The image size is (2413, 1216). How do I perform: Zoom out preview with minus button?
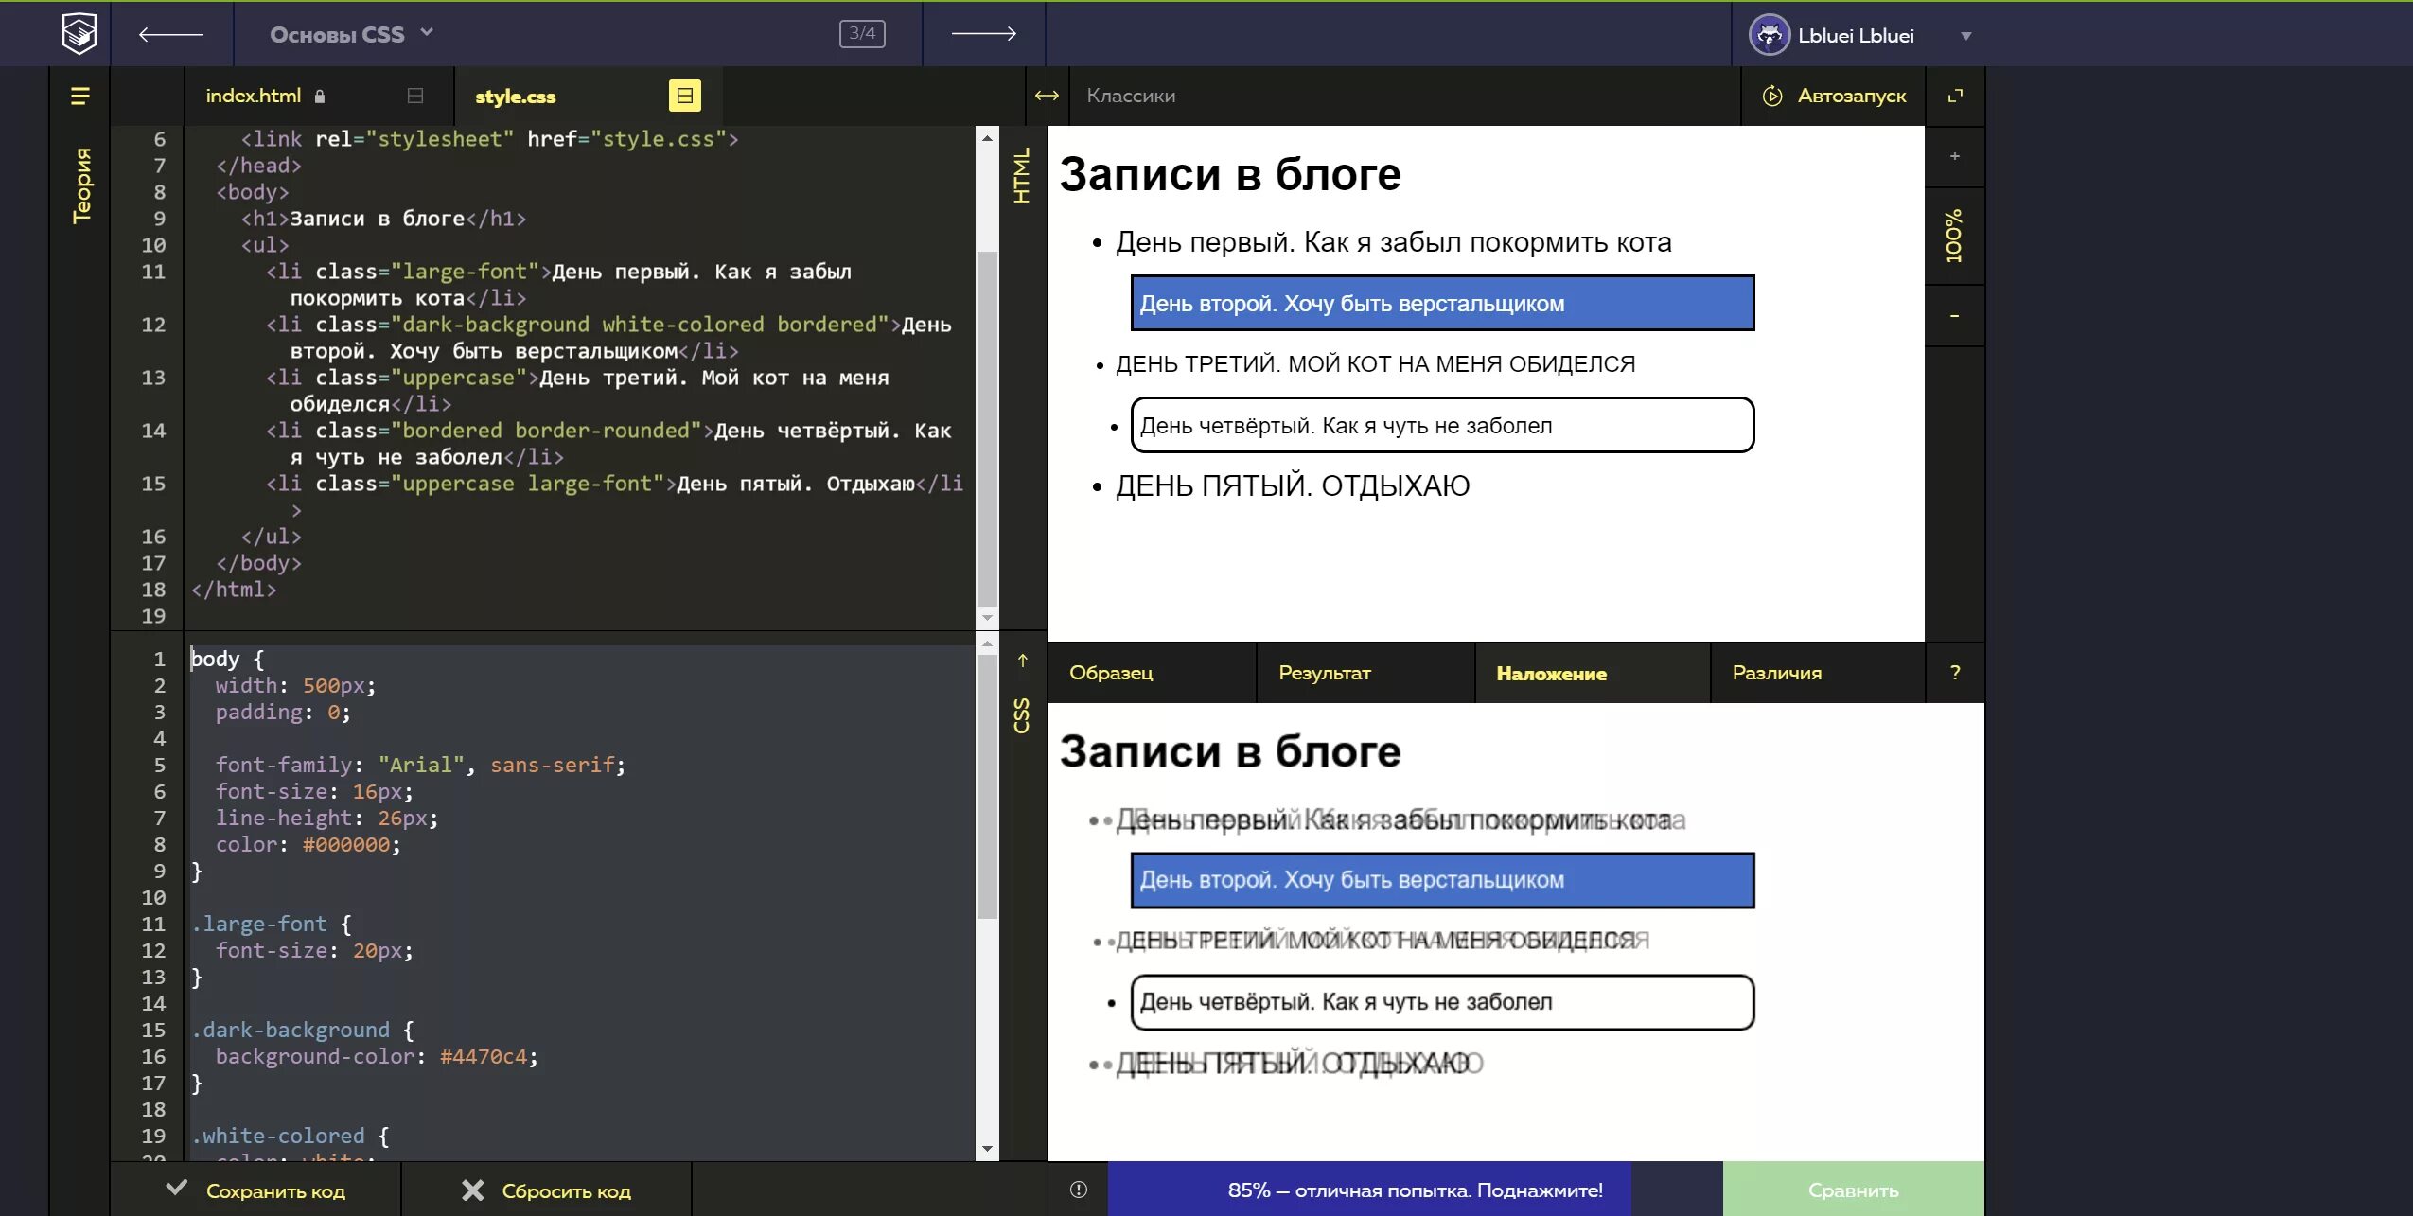[x=1955, y=316]
